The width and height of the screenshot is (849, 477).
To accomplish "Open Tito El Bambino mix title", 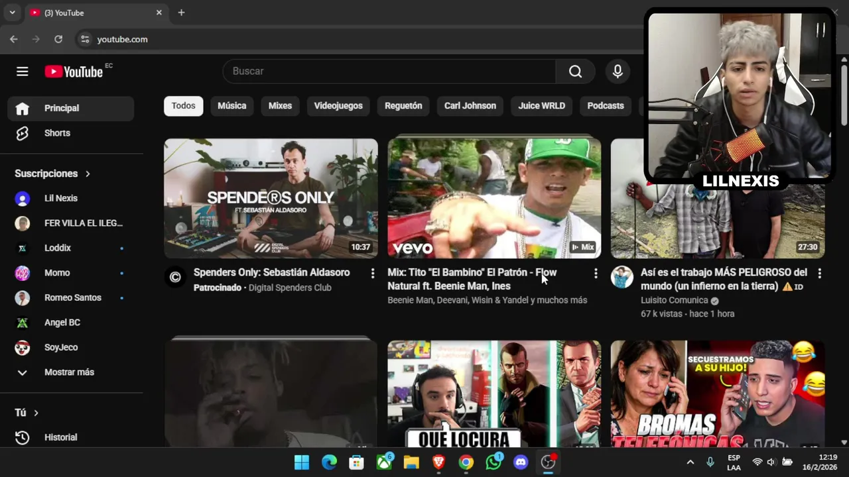I will [x=472, y=279].
